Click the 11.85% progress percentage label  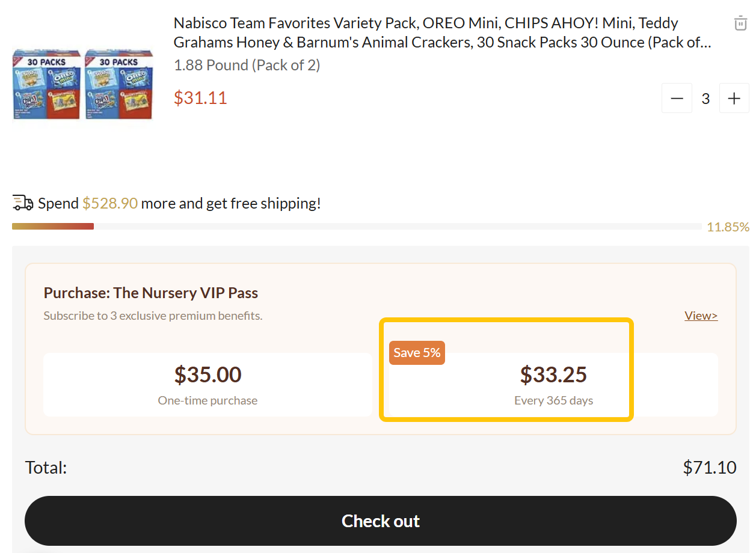click(x=728, y=227)
